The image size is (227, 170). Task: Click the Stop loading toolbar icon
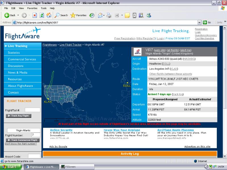(x=35, y=15)
